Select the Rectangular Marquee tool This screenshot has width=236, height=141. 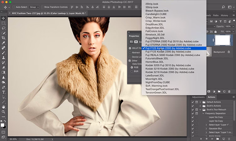[3, 23]
